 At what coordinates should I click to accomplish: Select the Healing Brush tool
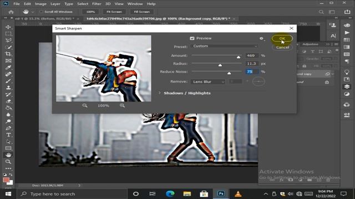pyautogui.click(x=8, y=74)
